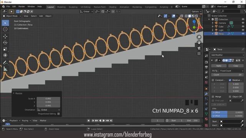The image size is (246, 138).
Task: Open the File menu
Action: 8,7
